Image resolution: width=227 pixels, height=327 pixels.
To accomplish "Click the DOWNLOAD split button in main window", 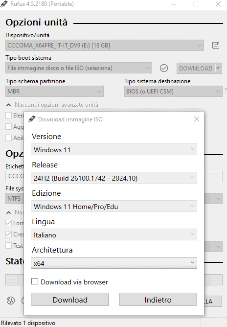I will pos(196,68).
